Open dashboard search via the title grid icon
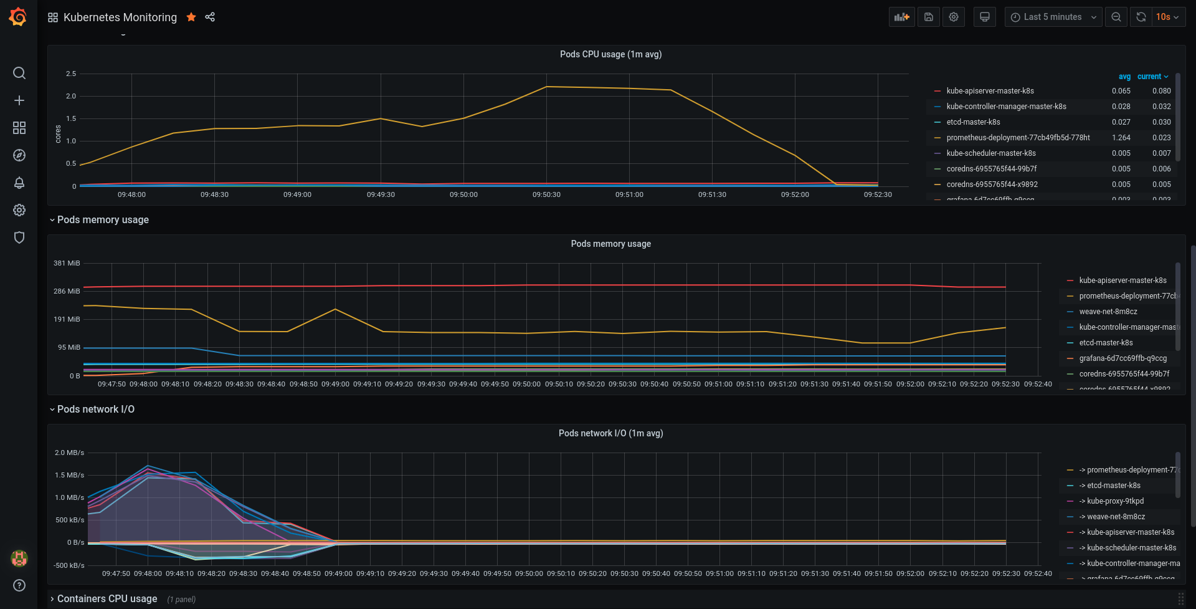The height and width of the screenshot is (609, 1196). point(53,17)
